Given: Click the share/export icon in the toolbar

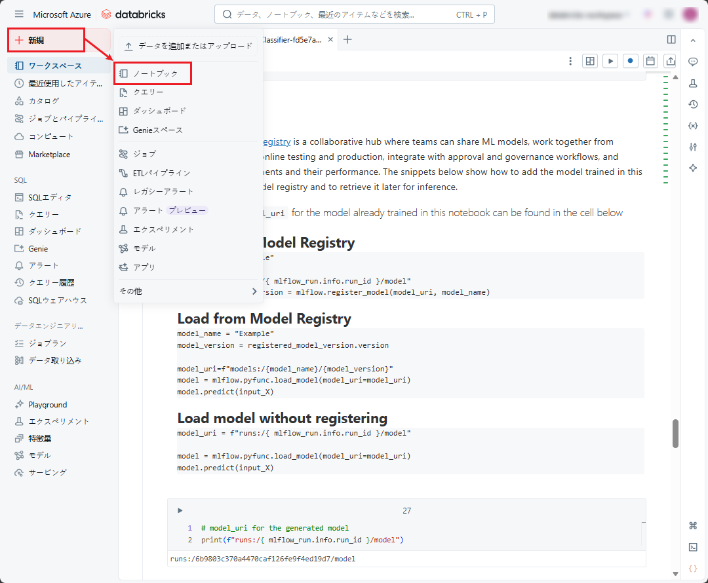Looking at the screenshot, I should (x=670, y=61).
